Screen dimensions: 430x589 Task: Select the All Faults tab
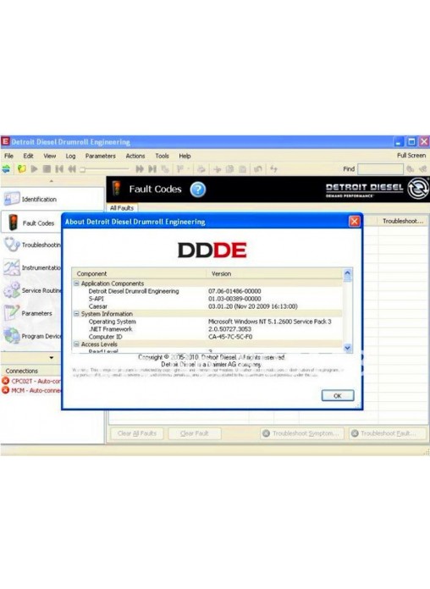121,207
